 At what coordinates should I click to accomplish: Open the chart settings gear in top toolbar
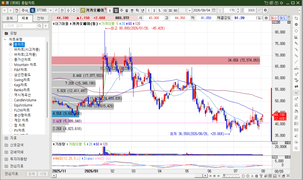tap(265, 10)
